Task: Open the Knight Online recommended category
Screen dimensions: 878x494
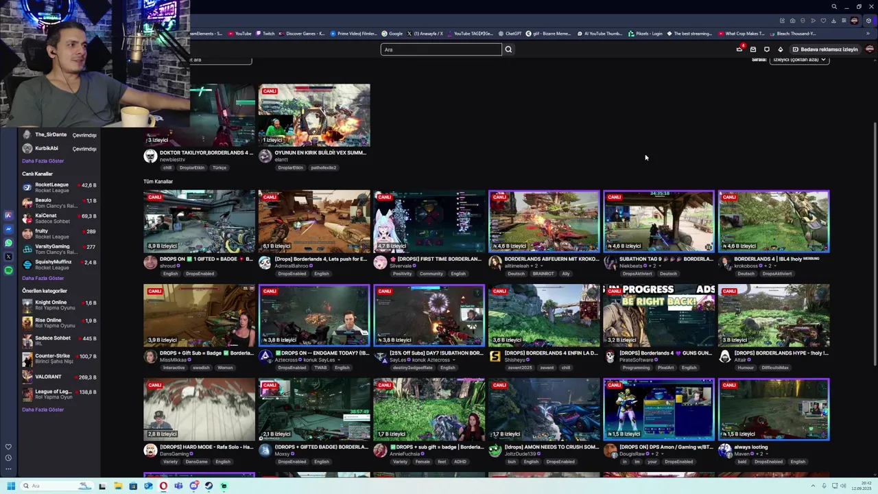Action: pyautogui.click(x=60, y=305)
